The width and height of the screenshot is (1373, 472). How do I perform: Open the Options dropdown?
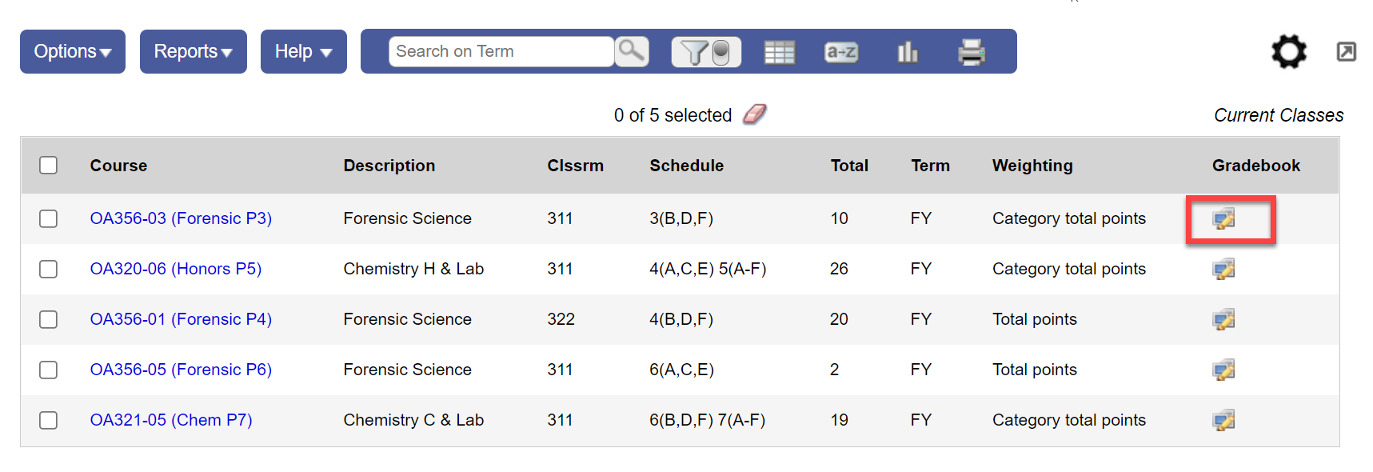click(x=72, y=50)
